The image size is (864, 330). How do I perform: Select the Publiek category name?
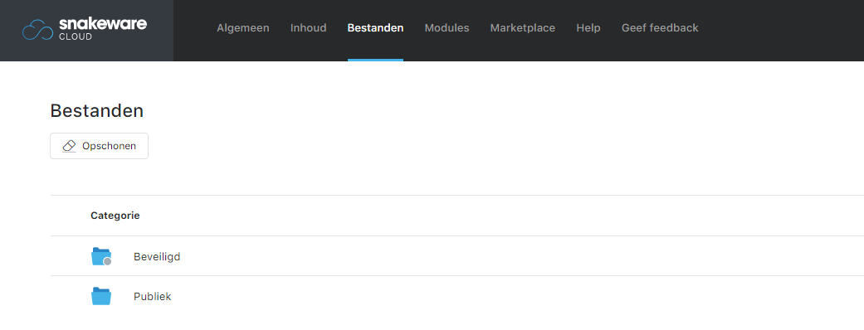click(153, 296)
